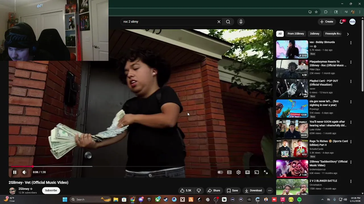
Task: Open the 2Slimey channel name link
Action: click(x=24, y=189)
